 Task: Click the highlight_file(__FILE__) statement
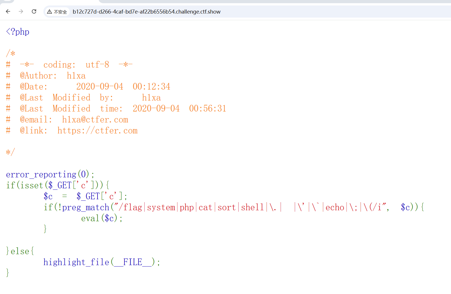pos(101,262)
